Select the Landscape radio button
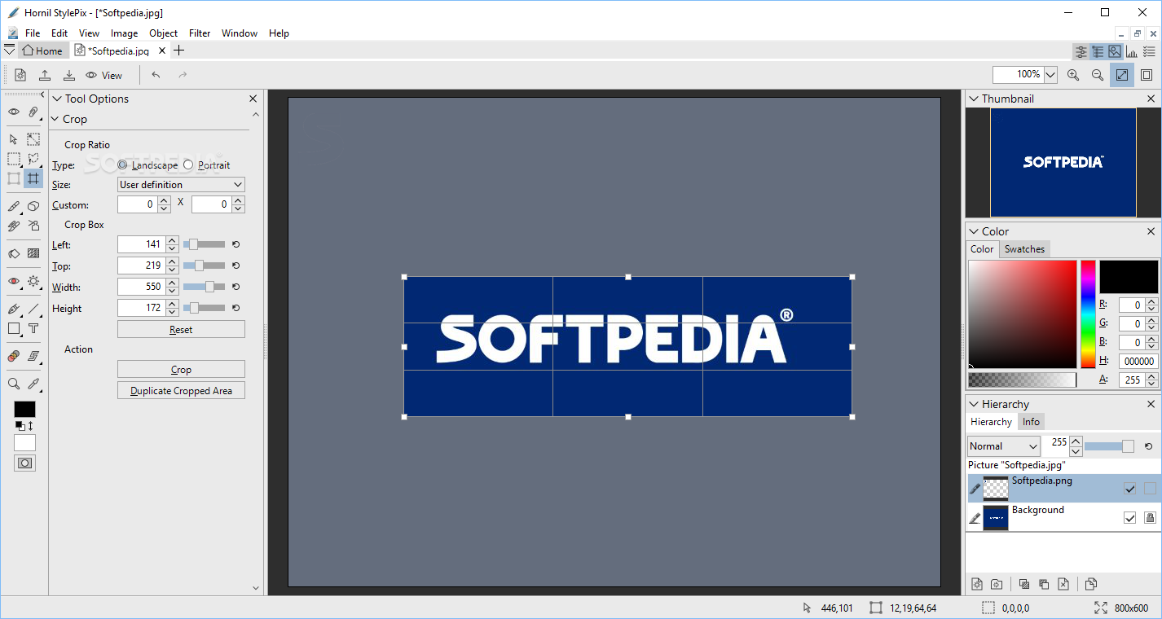Image resolution: width=1162 pixels, height=619 pixels. click(x=122, y=165)
